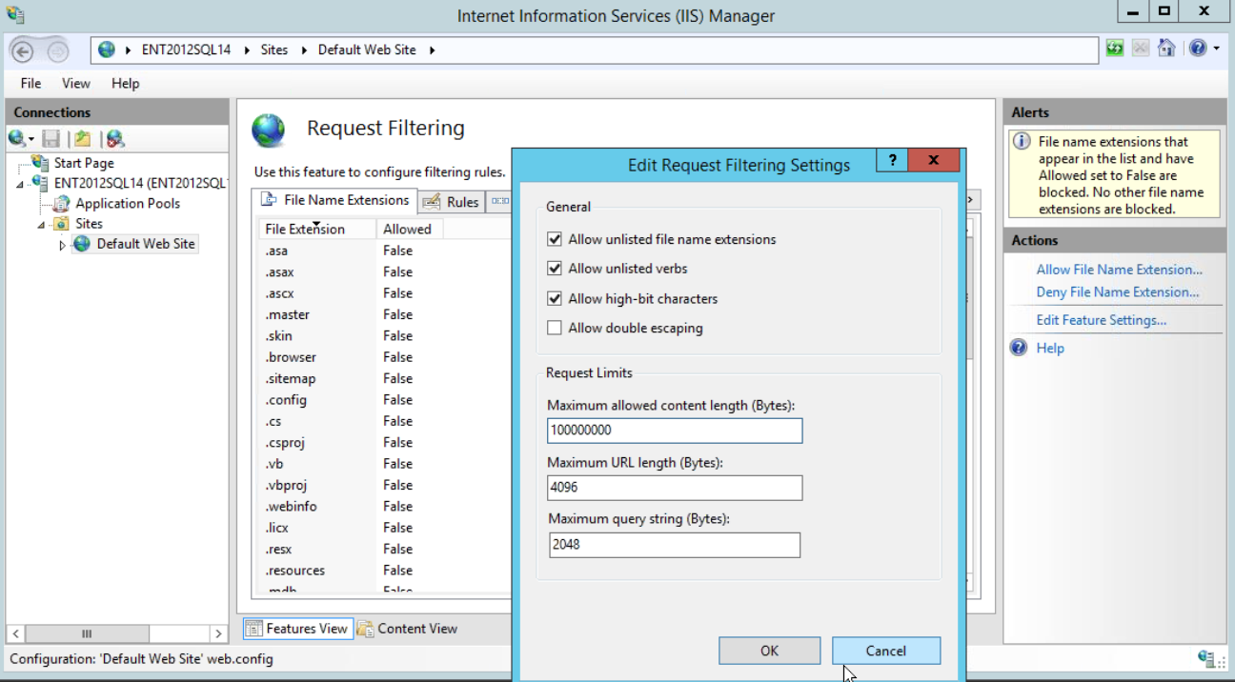Select the Delete Connection icon
The image size is (1235, 682).
[x=114, y=138]
